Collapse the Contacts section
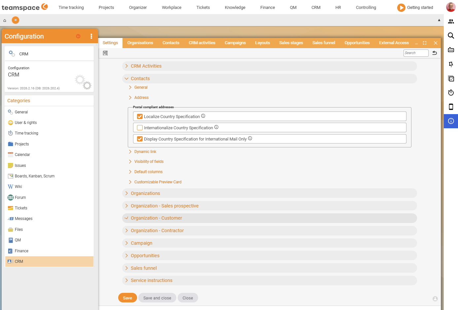The image size is (458, 310). click(269, 78)
